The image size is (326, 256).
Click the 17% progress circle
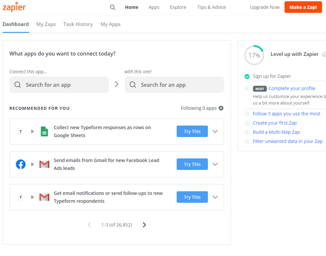[x=254, y=55]
